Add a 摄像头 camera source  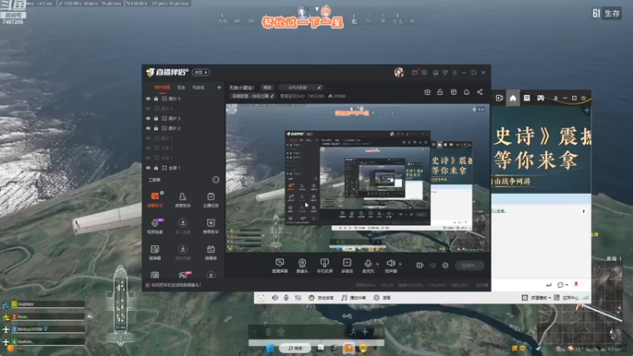coord(302,266)
